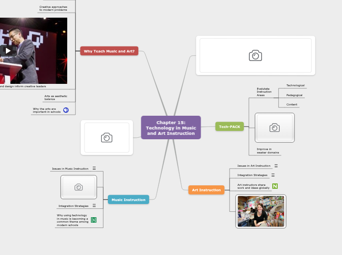342x255 pixels.
Task: Play the video of the speaker
Action: pyautogui.click(x=8, y=50)
